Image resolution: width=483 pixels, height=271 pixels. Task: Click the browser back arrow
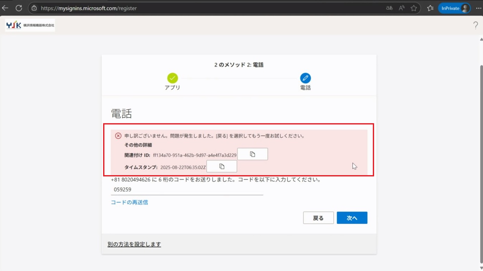[5, 8]
